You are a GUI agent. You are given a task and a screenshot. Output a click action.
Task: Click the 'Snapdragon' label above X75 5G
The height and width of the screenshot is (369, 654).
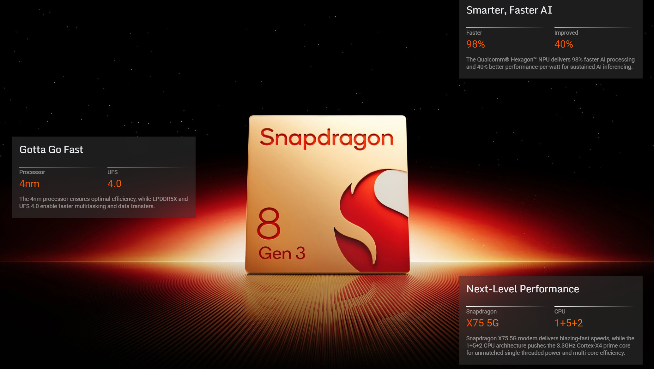coord(481,312)
